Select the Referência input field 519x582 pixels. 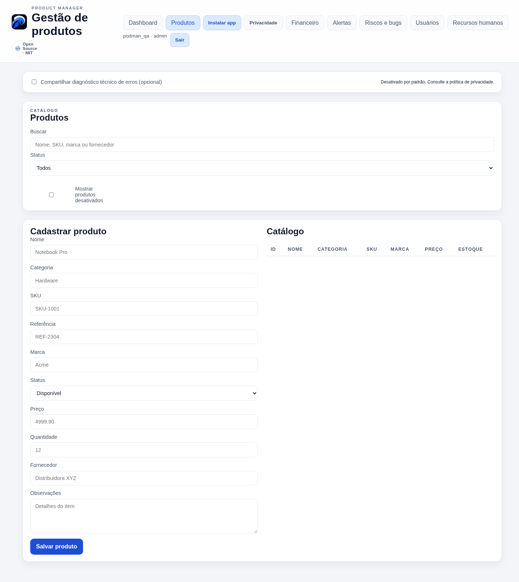tap(144, 337)
